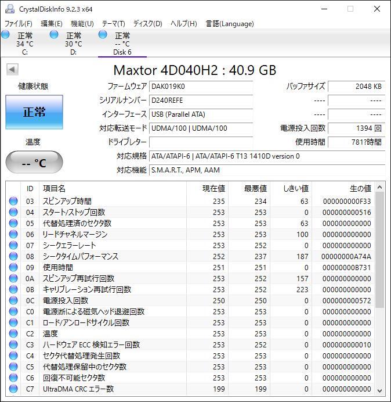Click status icon for C0 row
The height and width of the screenshot is (402, 391).
[x=13, y=311]
